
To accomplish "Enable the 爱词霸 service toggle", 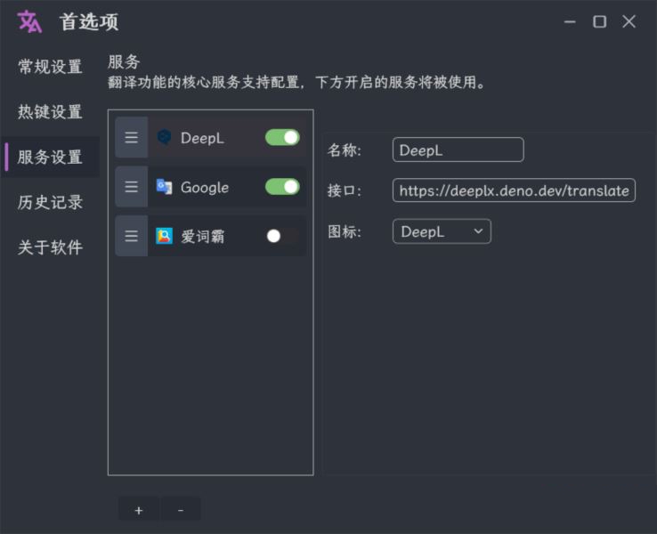I will 282,236.
